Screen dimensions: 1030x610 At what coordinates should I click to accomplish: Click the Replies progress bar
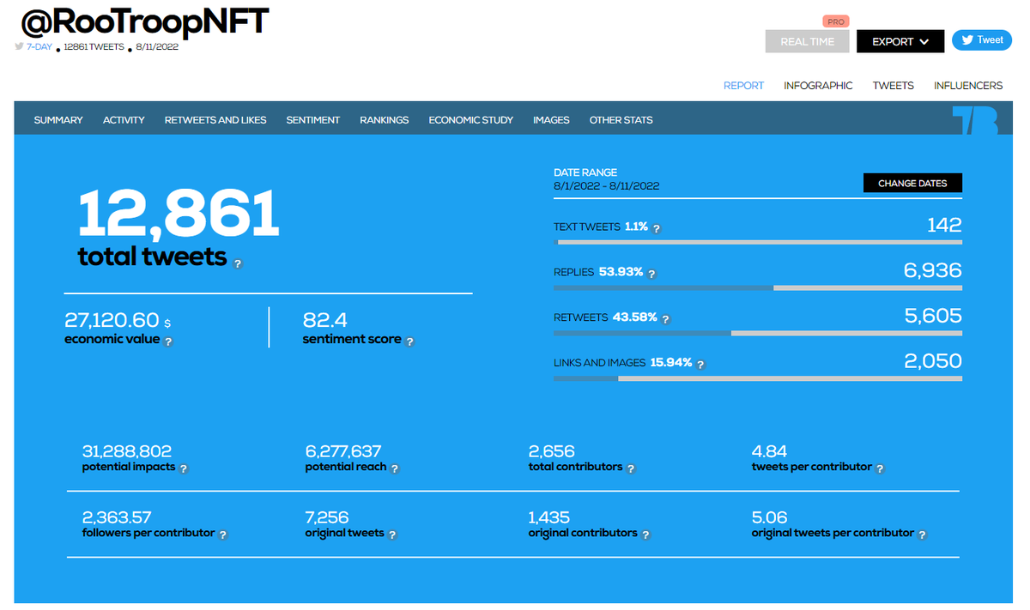pyautogui.click(x=758, y=288)
